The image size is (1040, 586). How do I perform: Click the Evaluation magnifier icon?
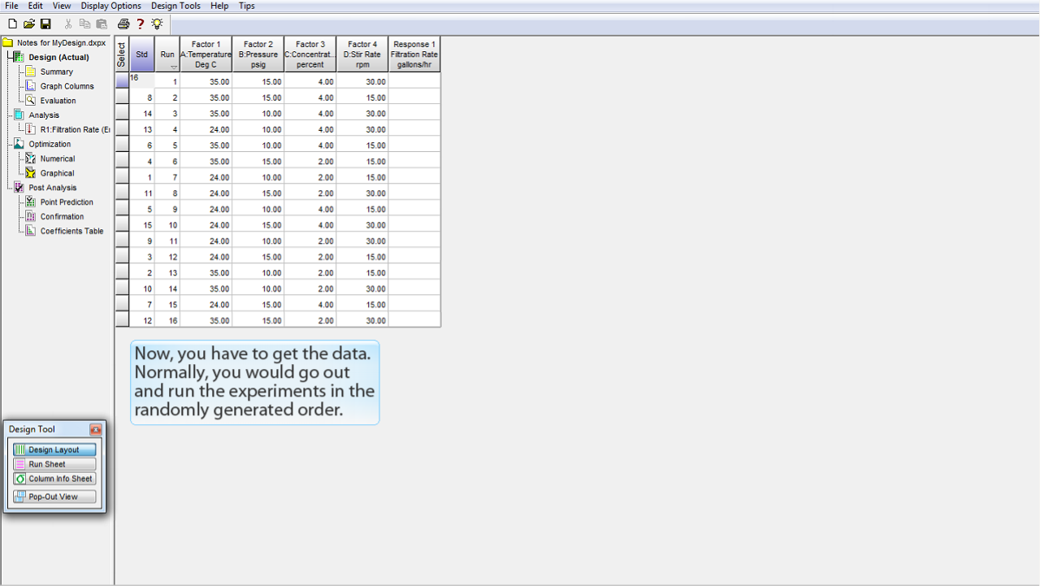click(31, 101)
